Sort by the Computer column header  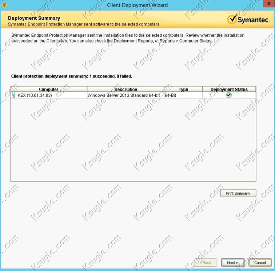49,89
